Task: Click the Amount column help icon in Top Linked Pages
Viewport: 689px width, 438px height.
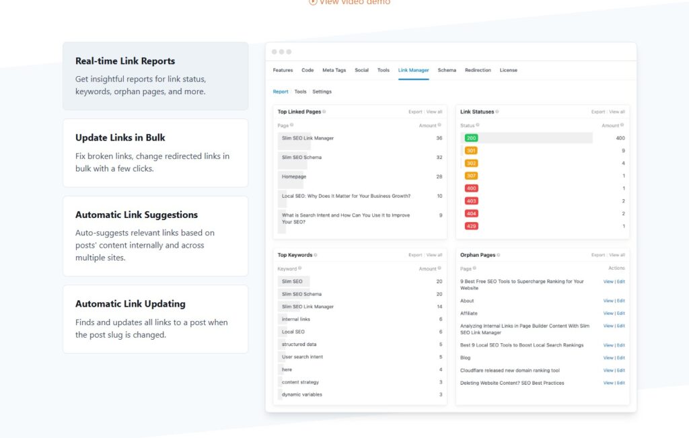Action: 439,125
